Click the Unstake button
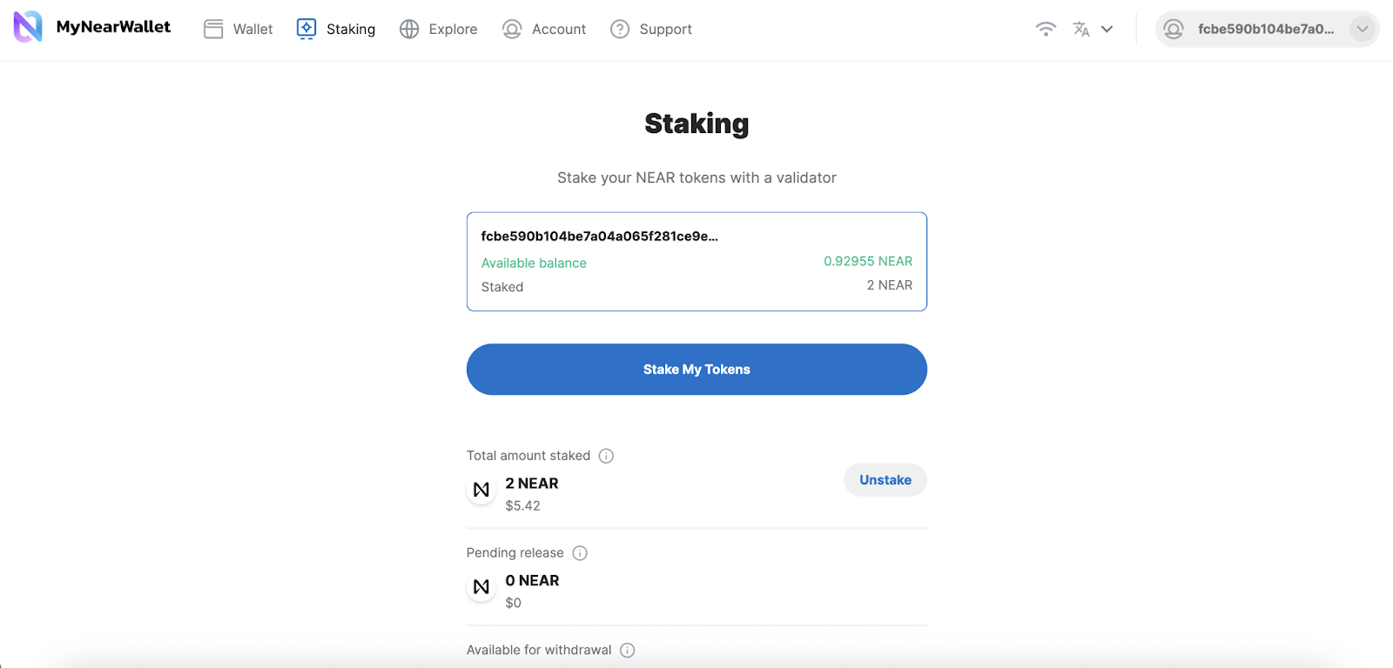Screen dimensions: 1393x668 tap(885, 480)
